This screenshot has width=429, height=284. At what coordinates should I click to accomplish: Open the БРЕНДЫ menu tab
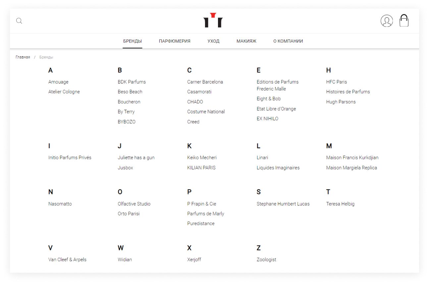click(133, 41)
